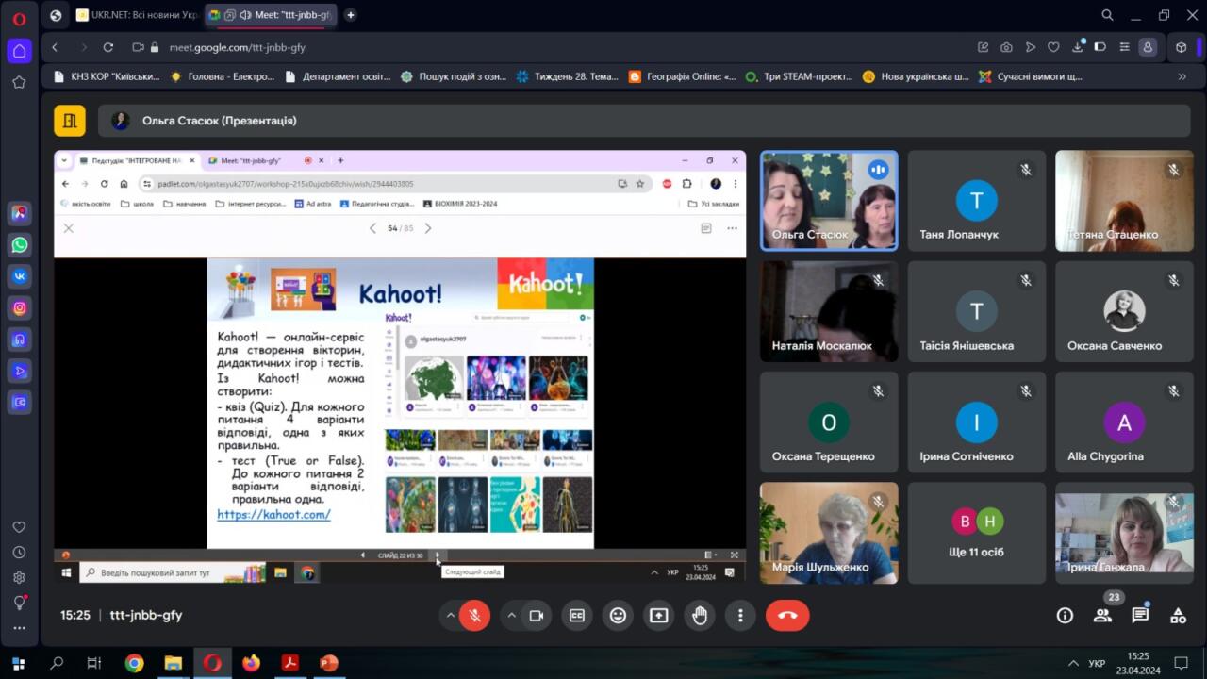Toggle raise hand in Meet
1207x679 pixels.
(x=700, y=616)
